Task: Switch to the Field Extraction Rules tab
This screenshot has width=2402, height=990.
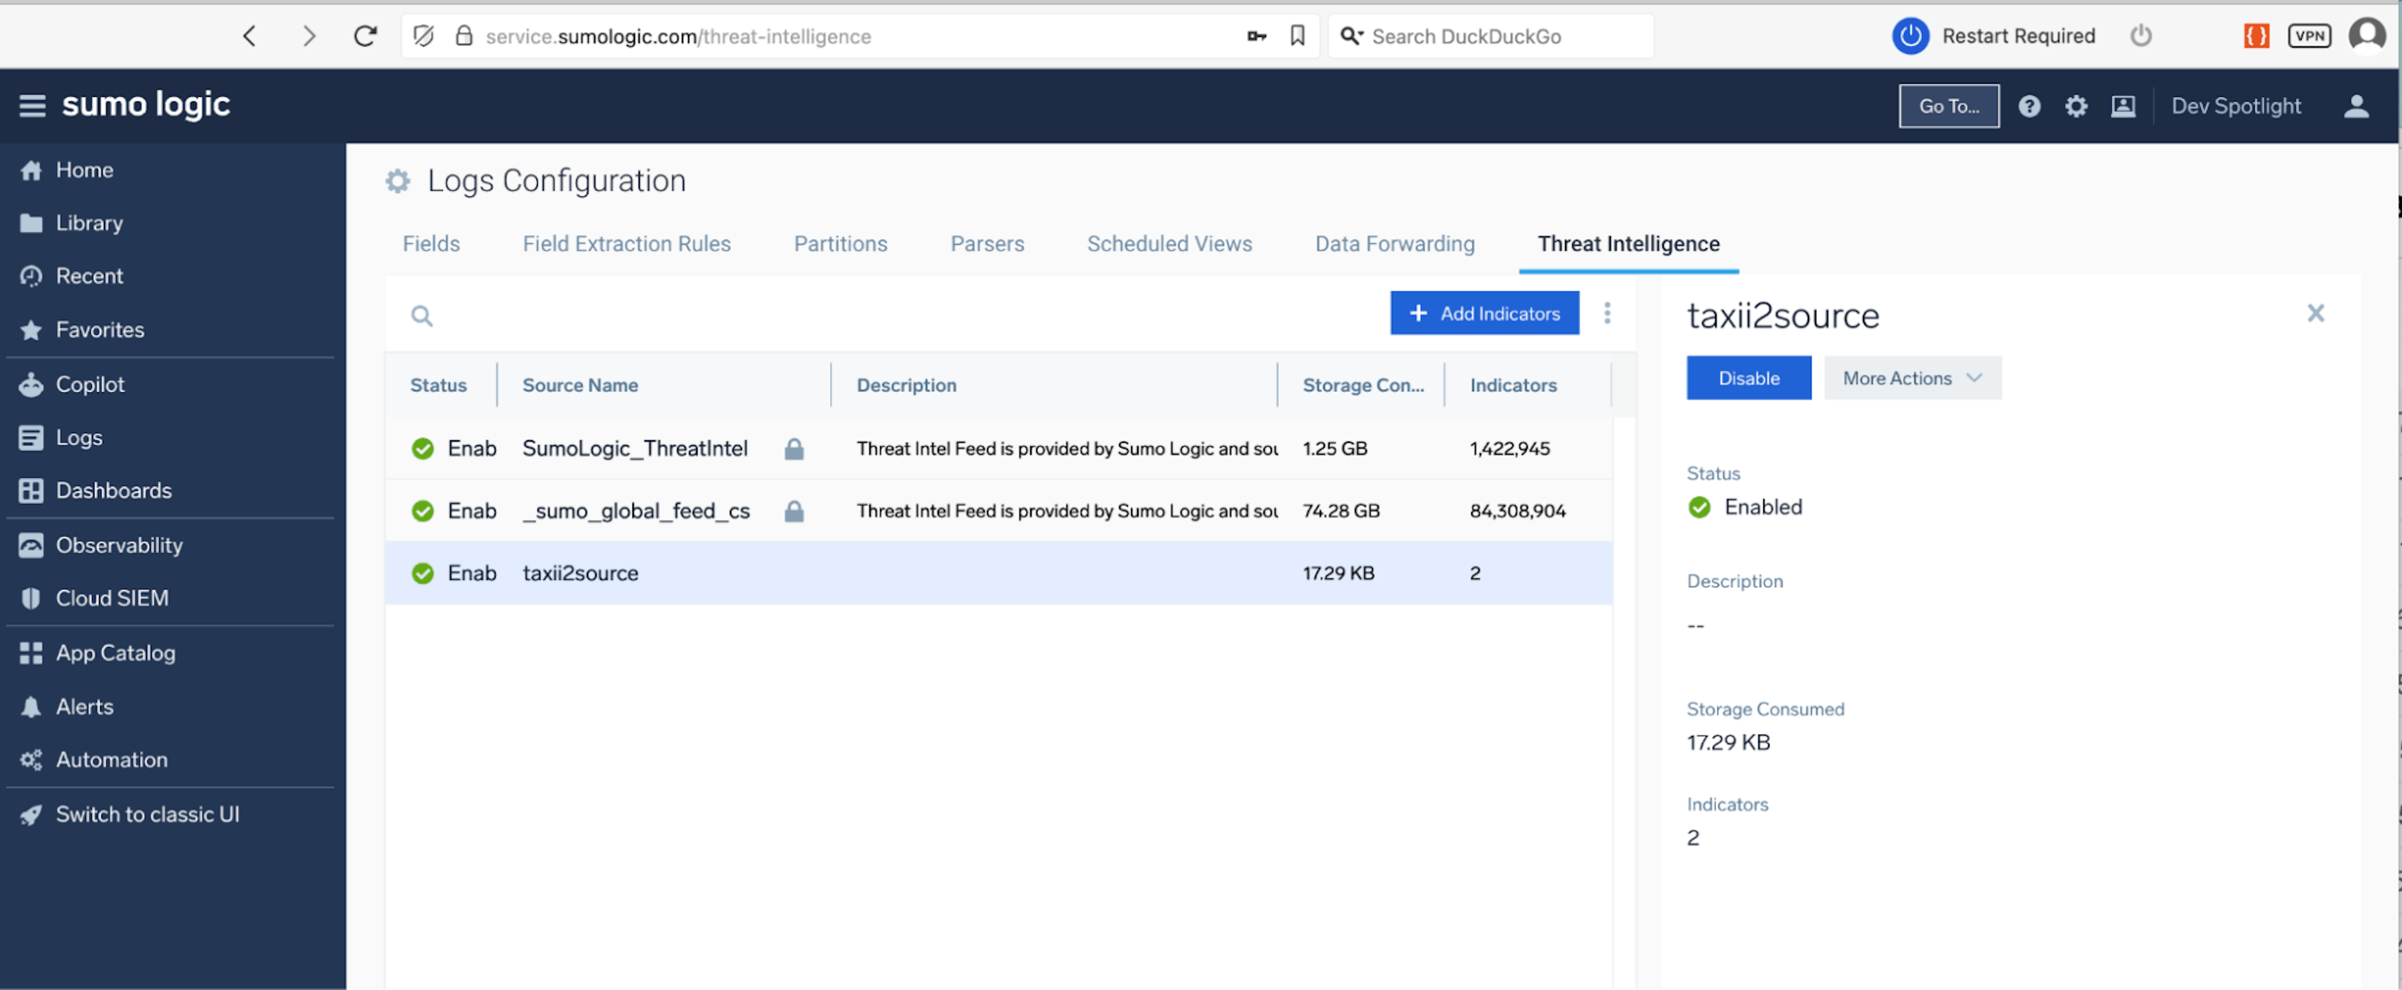Action: coord(627,245)
